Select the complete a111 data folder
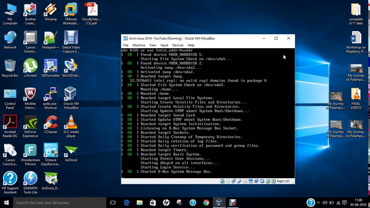The width and height of the screenshot is (370, 208). pyautogui.click(x=356, y=14)
